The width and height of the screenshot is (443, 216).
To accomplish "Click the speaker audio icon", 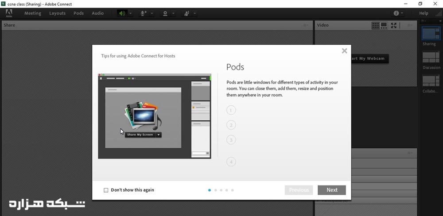I will [x=122, y=13].
